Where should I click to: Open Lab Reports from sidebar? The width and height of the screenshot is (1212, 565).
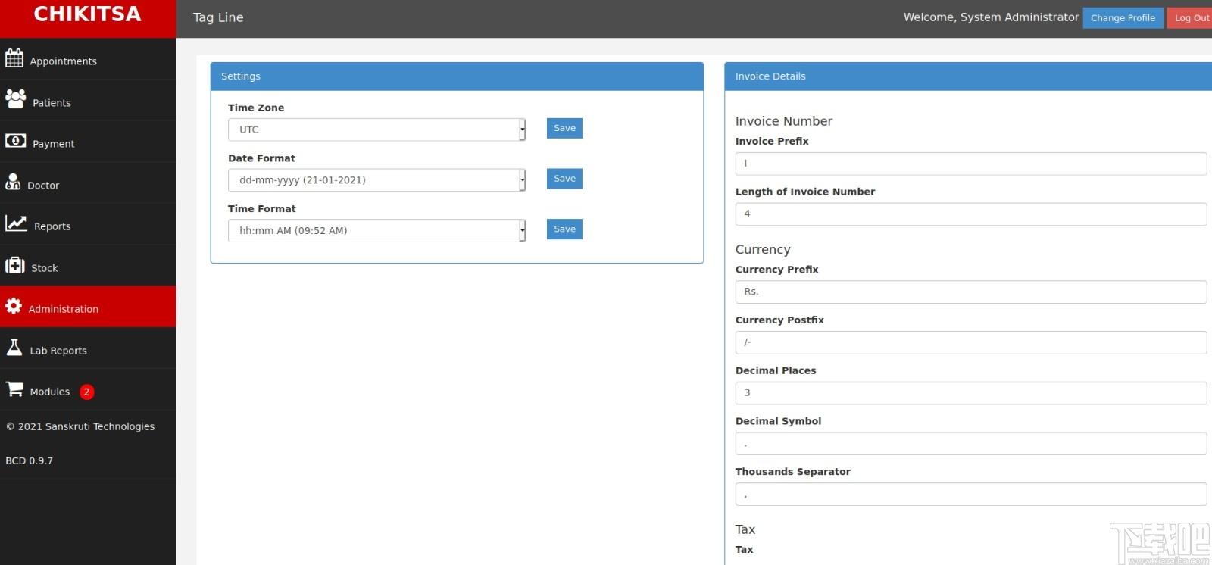point(88,348)
